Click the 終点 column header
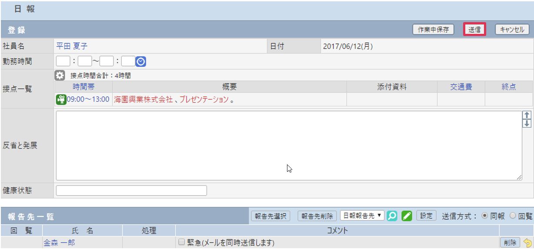This screenshot has width=534, height=249. pyautogui.click(x=508, y=87)
